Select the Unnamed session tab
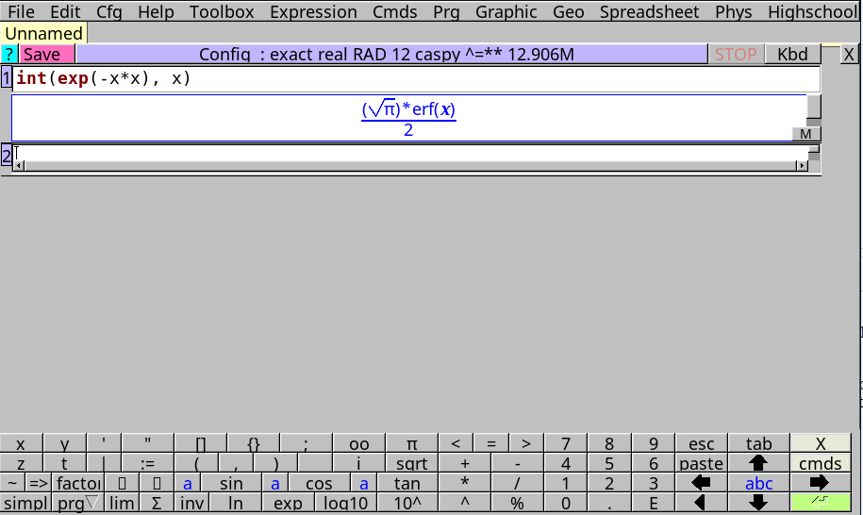This screenshot has width=863, height=515. (x=43, y=33)
